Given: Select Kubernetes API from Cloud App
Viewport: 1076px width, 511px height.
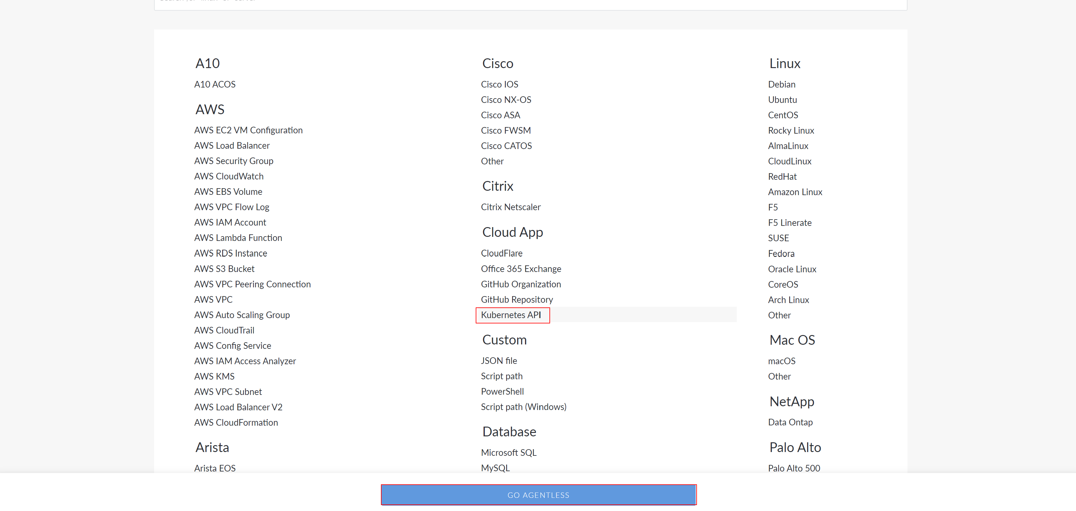Looking at the screenshot, I should (x=511, y=315).
